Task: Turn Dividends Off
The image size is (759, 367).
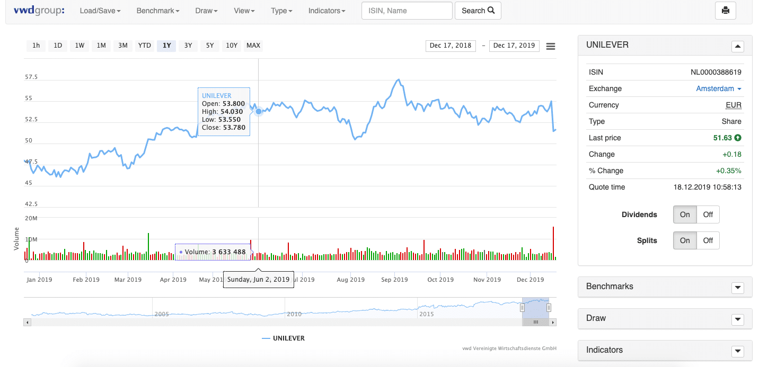Action: [708, 214]
